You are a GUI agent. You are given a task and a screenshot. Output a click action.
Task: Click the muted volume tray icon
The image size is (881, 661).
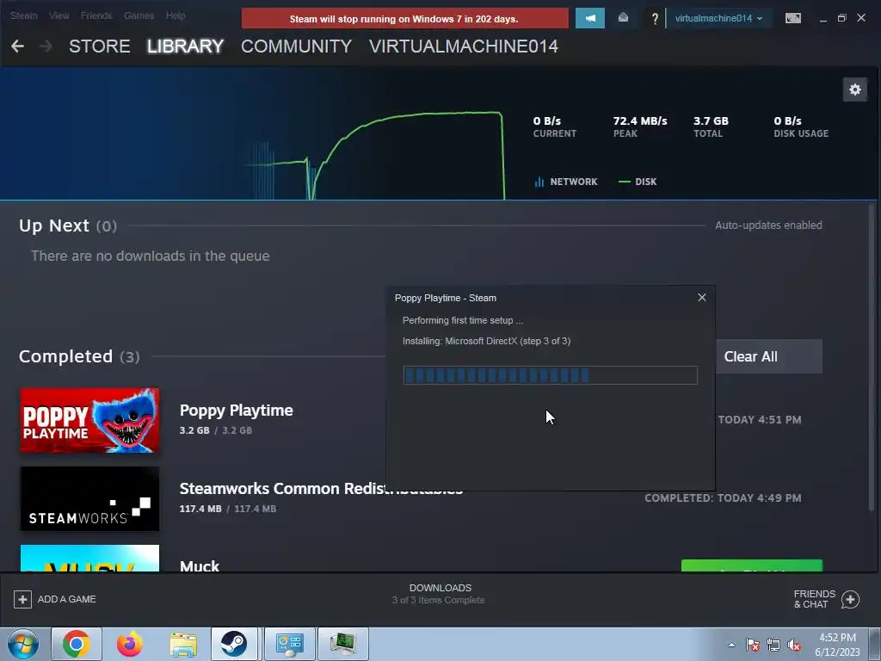tap(794, 645)
